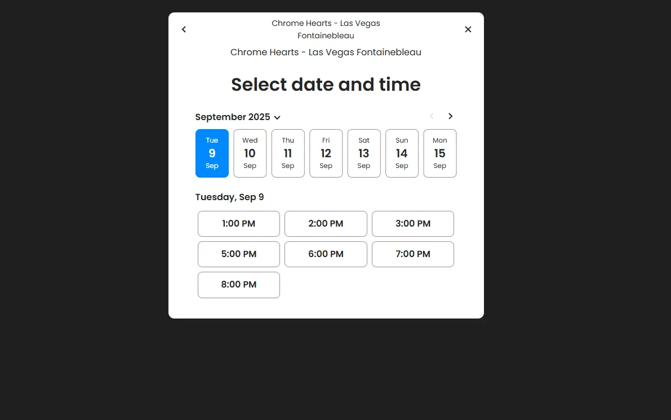The image size is (671, 420).
Task: Choose Sunday 14 Sep date
Action: [x=402, y=153]
